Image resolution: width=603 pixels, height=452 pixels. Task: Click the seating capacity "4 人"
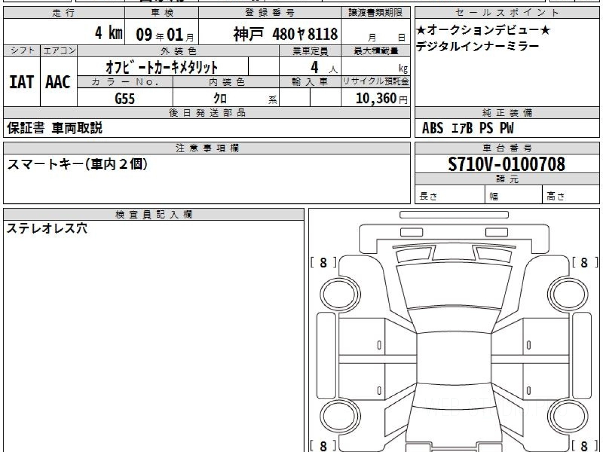click(323, 67)
